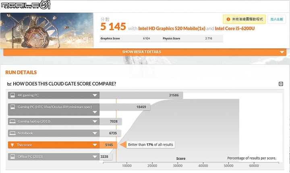This screenshot has width=290, height=173.
Task: Expand the Gaming PC HTC Vive row
Action: coord(95,112)
